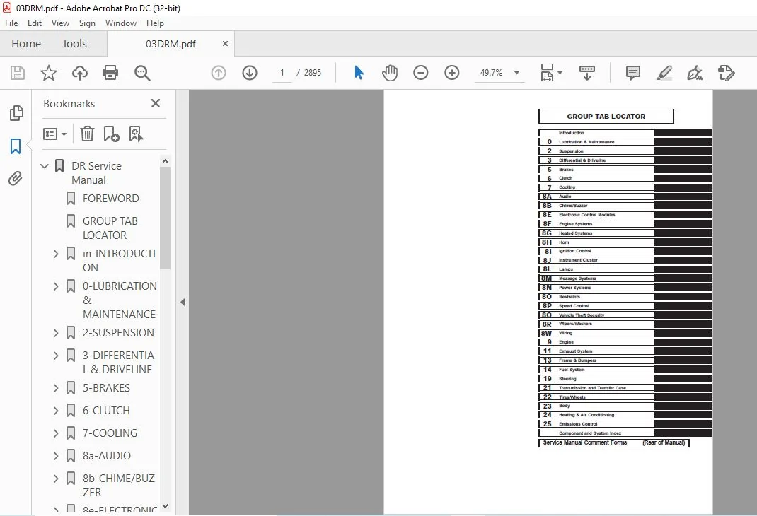The width and height of the screenshot is (757, 516).
Task: Expand the 8b-CHIME/BUZZER bookmark
Action: [x=55, y=479]
